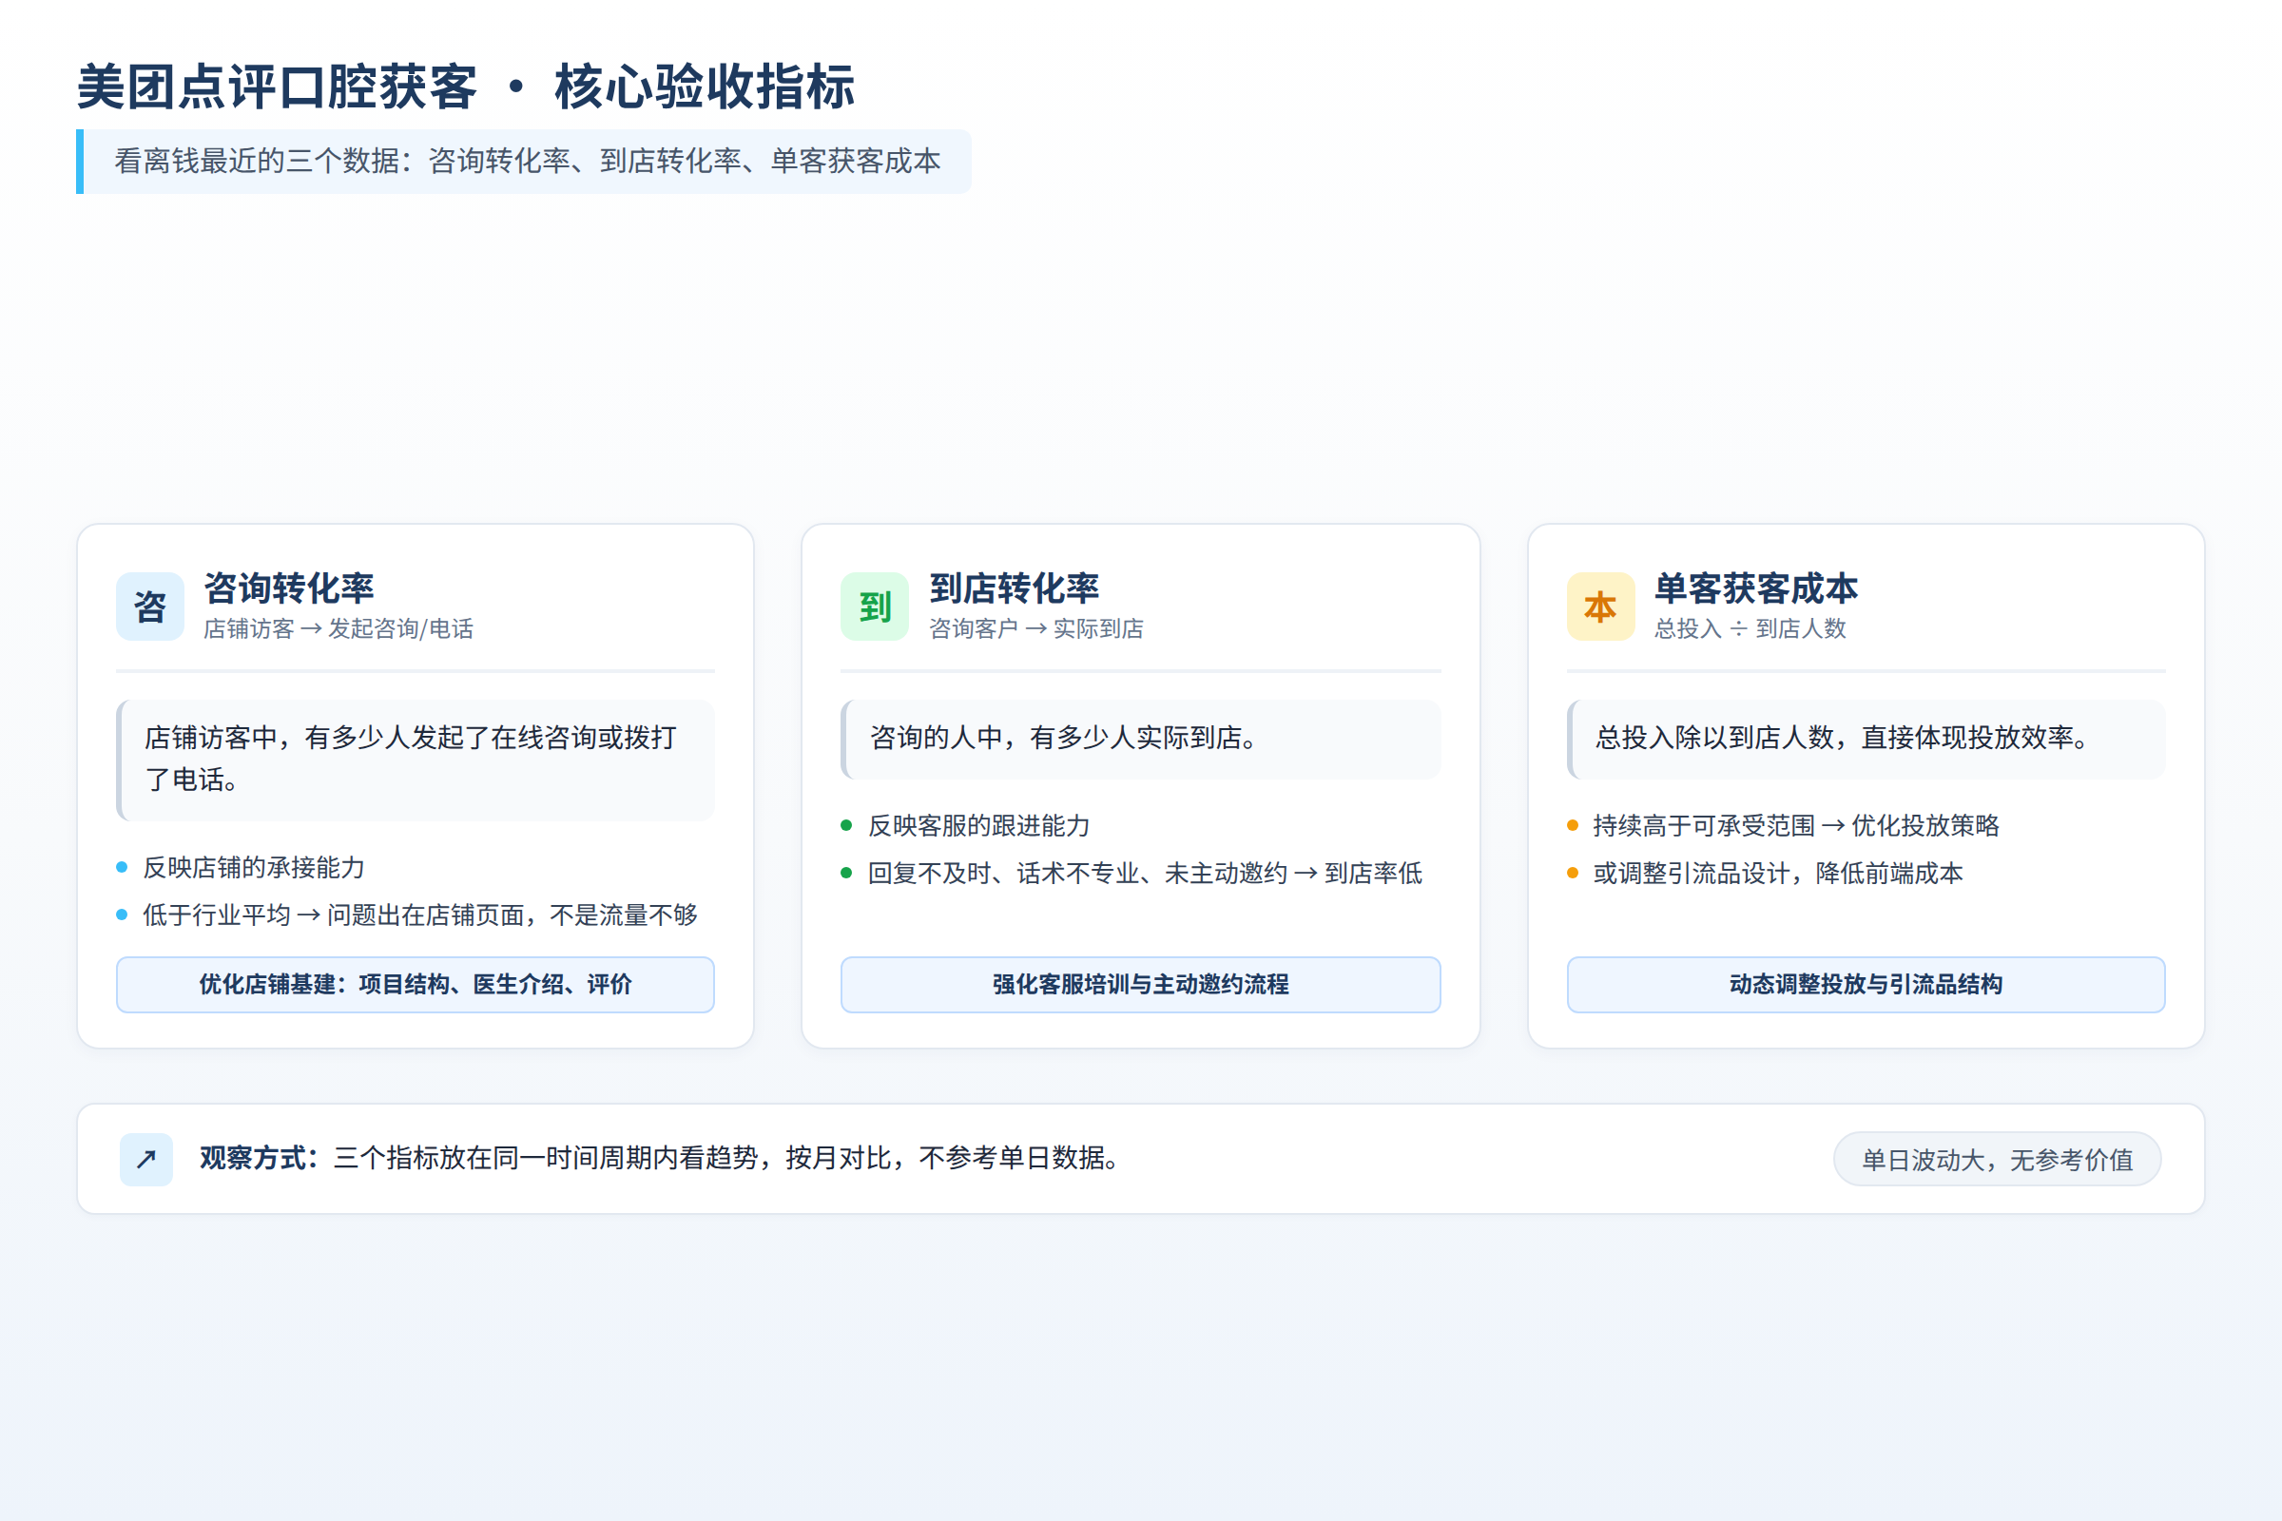Viewport: 2282px width, 1521px height.
Task: Click bullet 反映客服的跟进能力
Action: 979,825
